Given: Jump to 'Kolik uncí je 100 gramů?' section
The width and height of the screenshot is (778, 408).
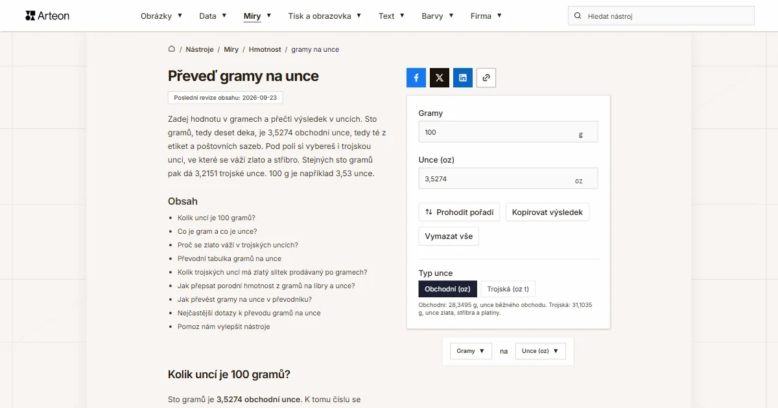Looking at the screenshot, I should (x=217, y=218).
